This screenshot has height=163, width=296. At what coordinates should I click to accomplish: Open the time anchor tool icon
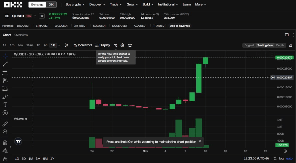click(x=116, y=45)
